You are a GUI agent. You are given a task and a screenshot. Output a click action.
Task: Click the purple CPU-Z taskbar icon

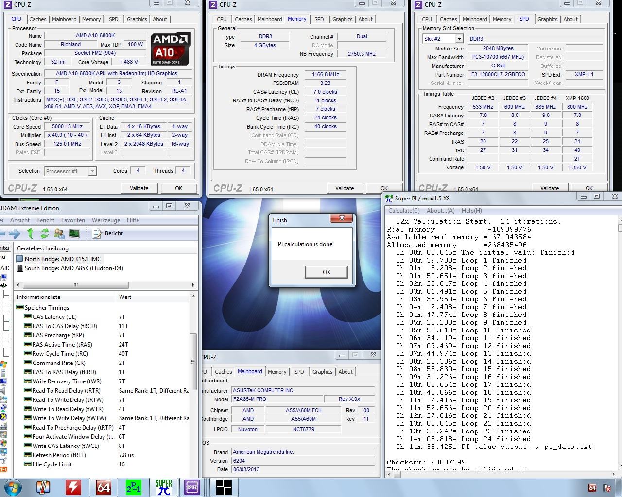point(192,487)
